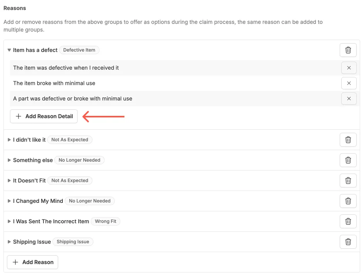
Task: Collapse the 'Item has a defect' reason
Action: pos(9,50)
